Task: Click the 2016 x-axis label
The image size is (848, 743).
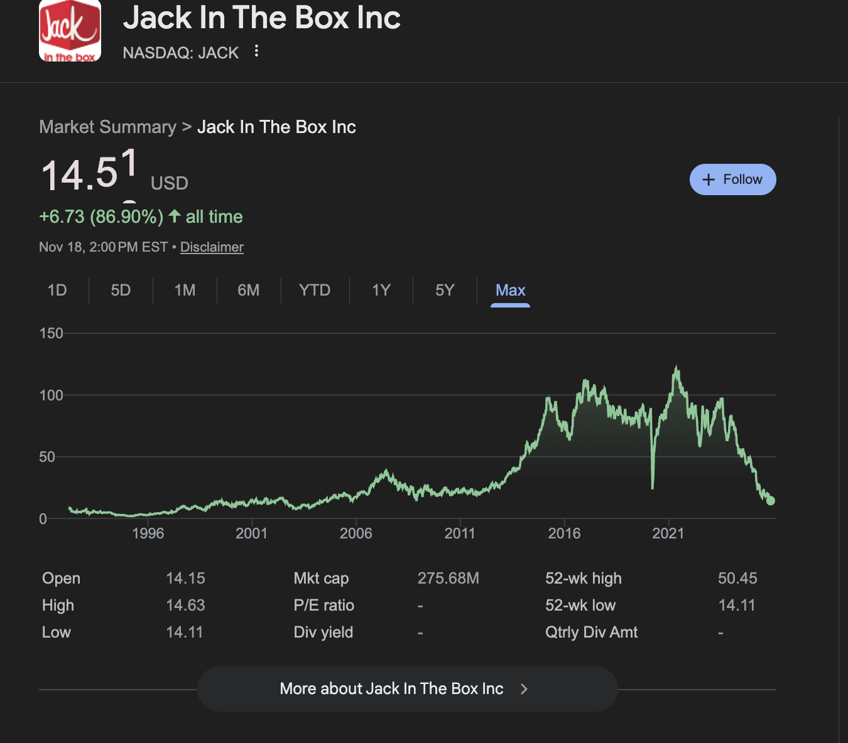Action: point(565,533)
